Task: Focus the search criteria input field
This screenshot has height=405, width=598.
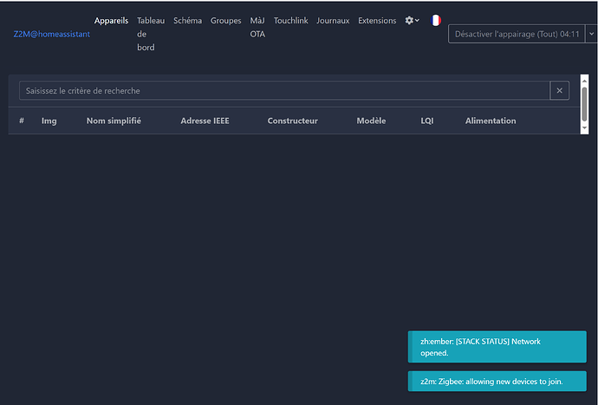Action: [x=284, y=90]
